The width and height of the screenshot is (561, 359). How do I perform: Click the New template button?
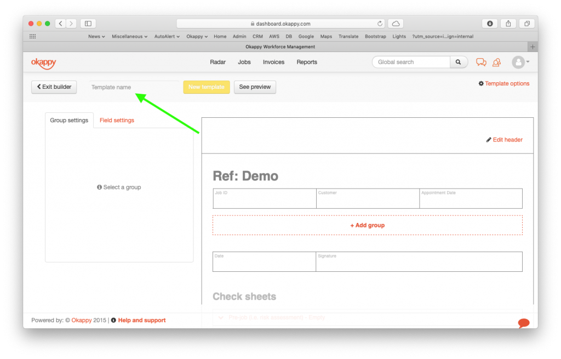pos(207,87)
